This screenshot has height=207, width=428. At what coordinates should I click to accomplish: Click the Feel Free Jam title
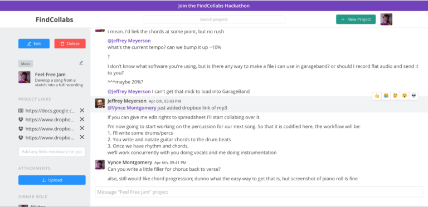point(50,75)
